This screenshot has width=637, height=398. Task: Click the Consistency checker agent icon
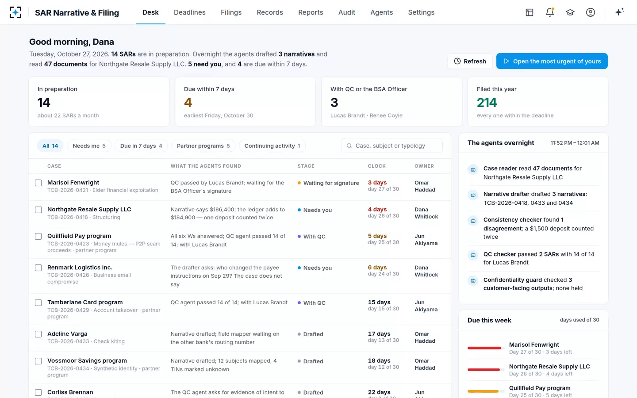(473, 221)
